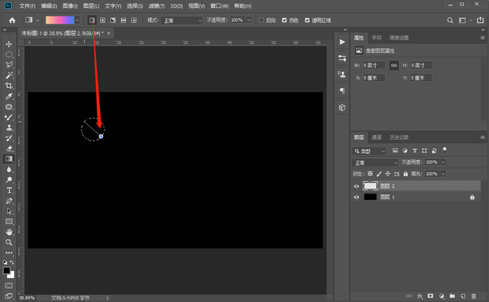Screen dimensions: 489x302
Task: Open the paragraph panel icon
Action: point(342,91)
